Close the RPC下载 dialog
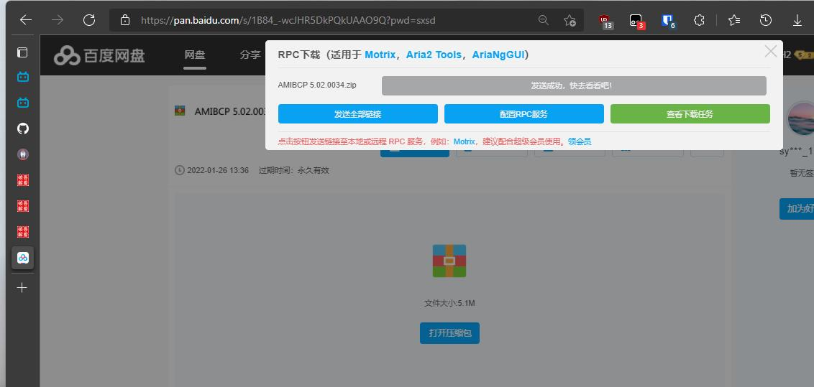The width and height of the screenshot is (814, 387). click(771, 51)
